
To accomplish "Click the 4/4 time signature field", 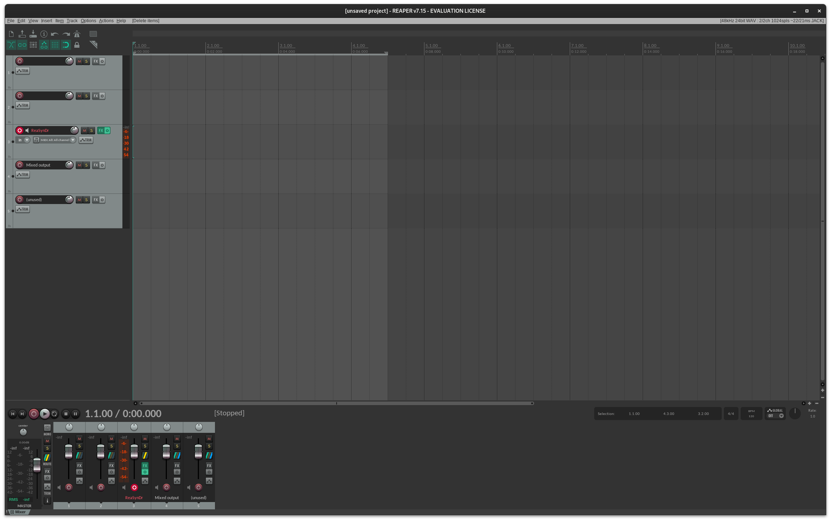I will 731,414.
